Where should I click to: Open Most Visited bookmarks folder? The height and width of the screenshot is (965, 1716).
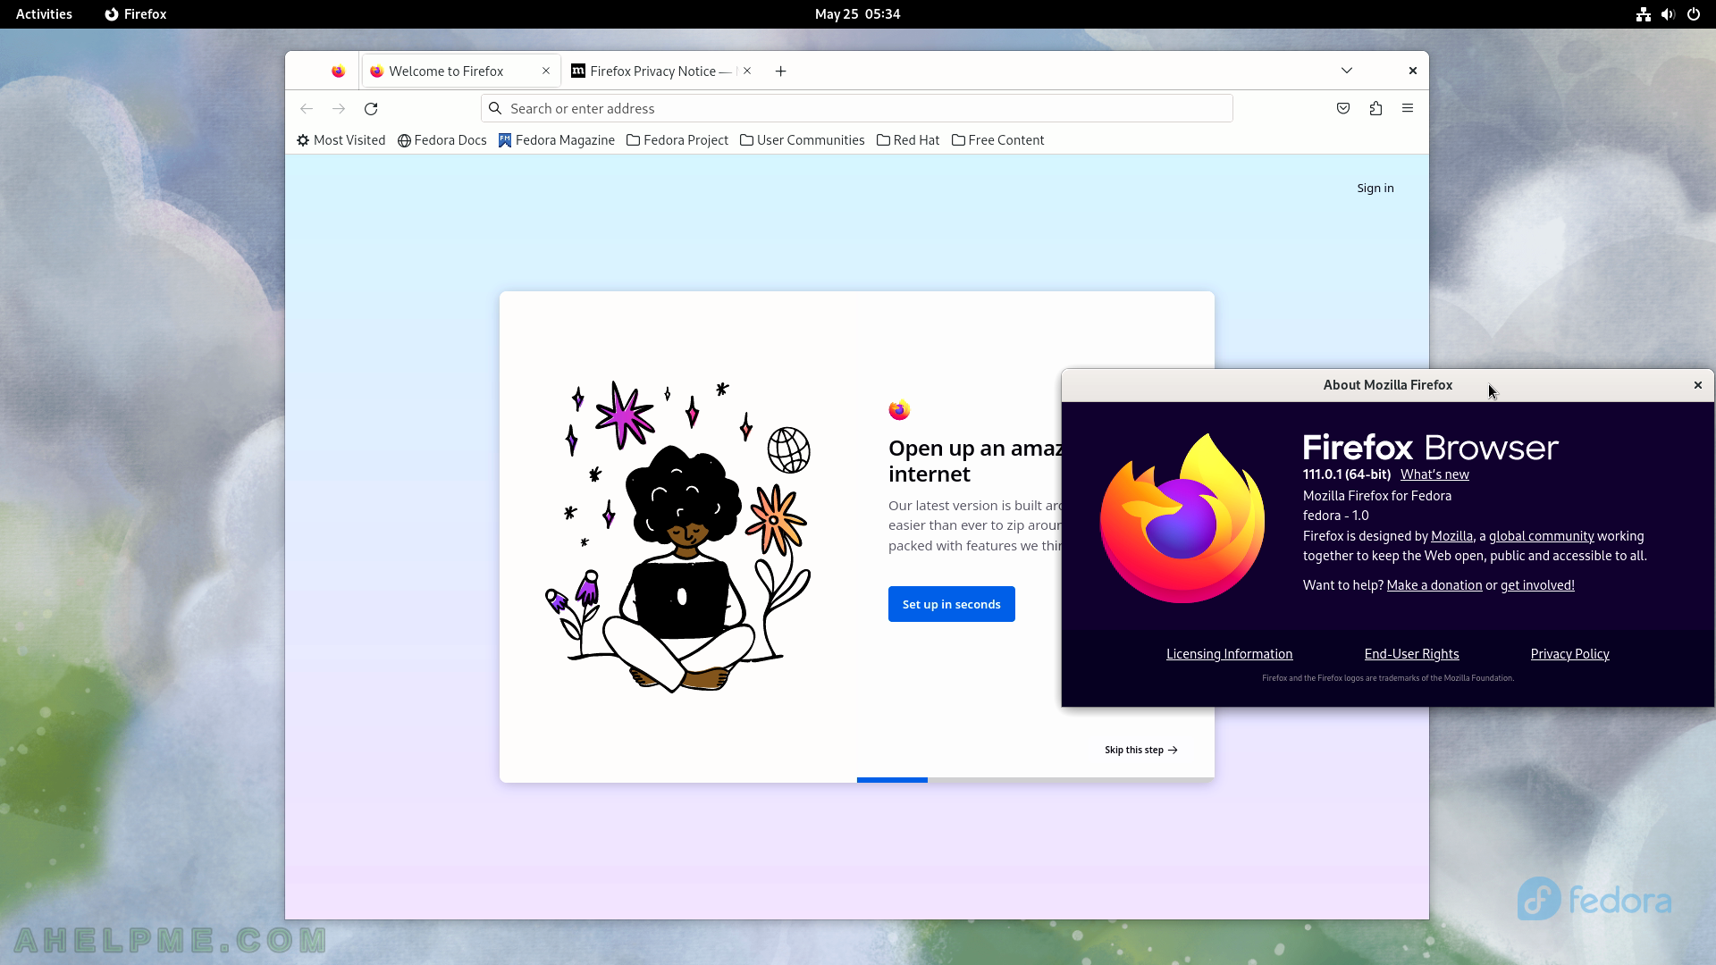tap(341, 140)
